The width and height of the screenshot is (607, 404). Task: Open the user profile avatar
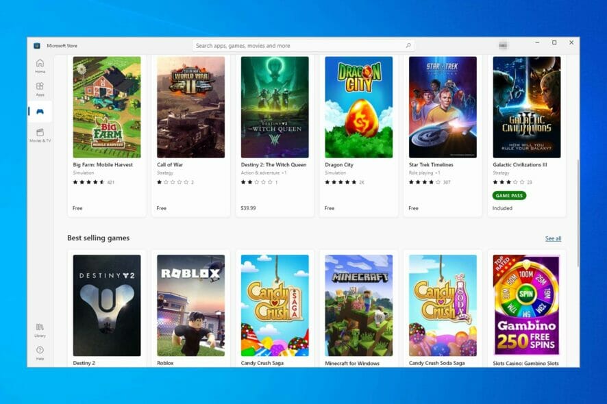click(x=503, y=46)
